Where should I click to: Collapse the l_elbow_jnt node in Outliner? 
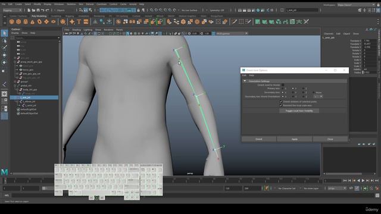click(17, 102)
